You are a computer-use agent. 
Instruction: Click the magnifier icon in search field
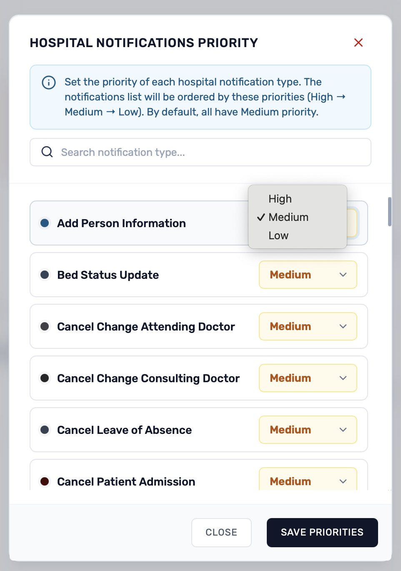(47, 152)
